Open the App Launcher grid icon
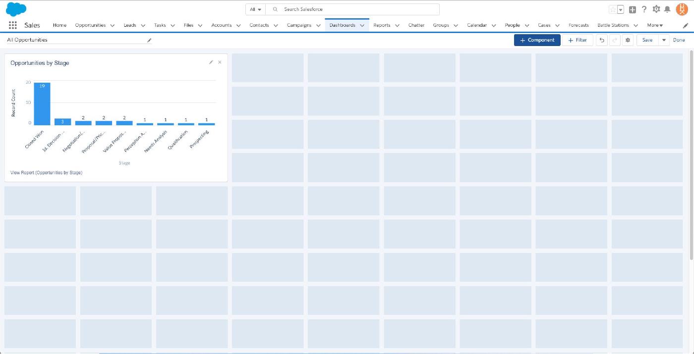Viewport: 694px width, 354px height. pos(13,25)
